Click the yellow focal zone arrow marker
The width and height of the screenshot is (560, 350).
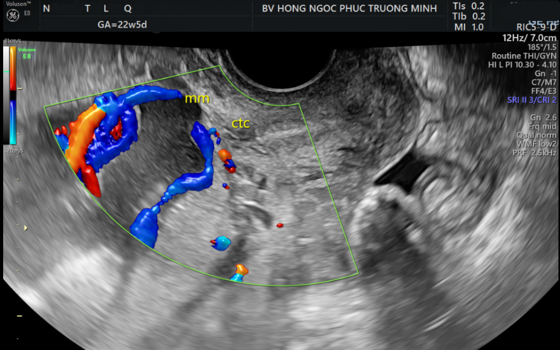(x=25, y=227)
